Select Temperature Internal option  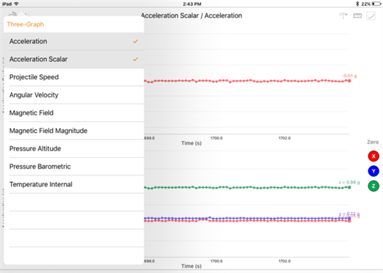click(74, 184)
